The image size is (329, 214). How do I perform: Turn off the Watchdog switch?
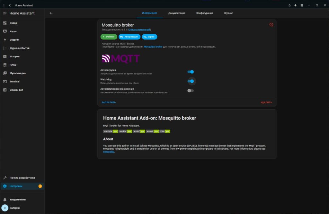[191, 81]
